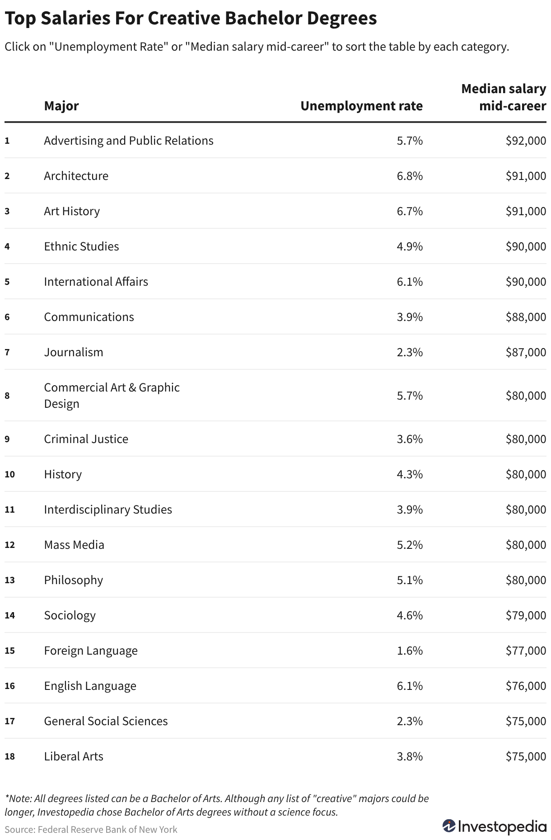Click the Art History major entry

[72, 211]
